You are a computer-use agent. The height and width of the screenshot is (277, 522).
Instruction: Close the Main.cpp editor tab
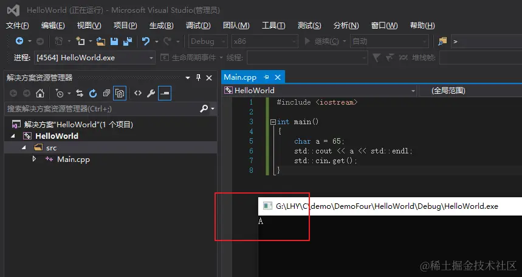click(x=278, y=77)
